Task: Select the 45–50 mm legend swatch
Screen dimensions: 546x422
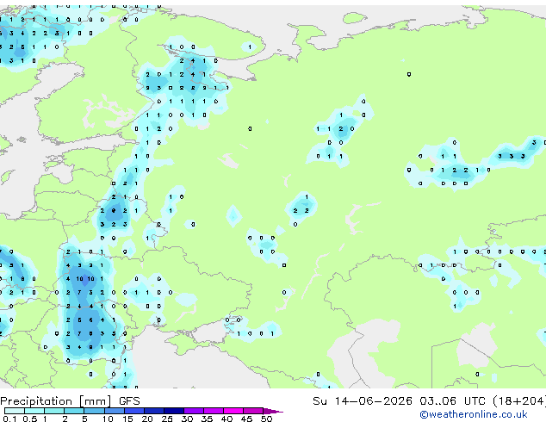Action: pyautogui.click(x=253, y=411)
